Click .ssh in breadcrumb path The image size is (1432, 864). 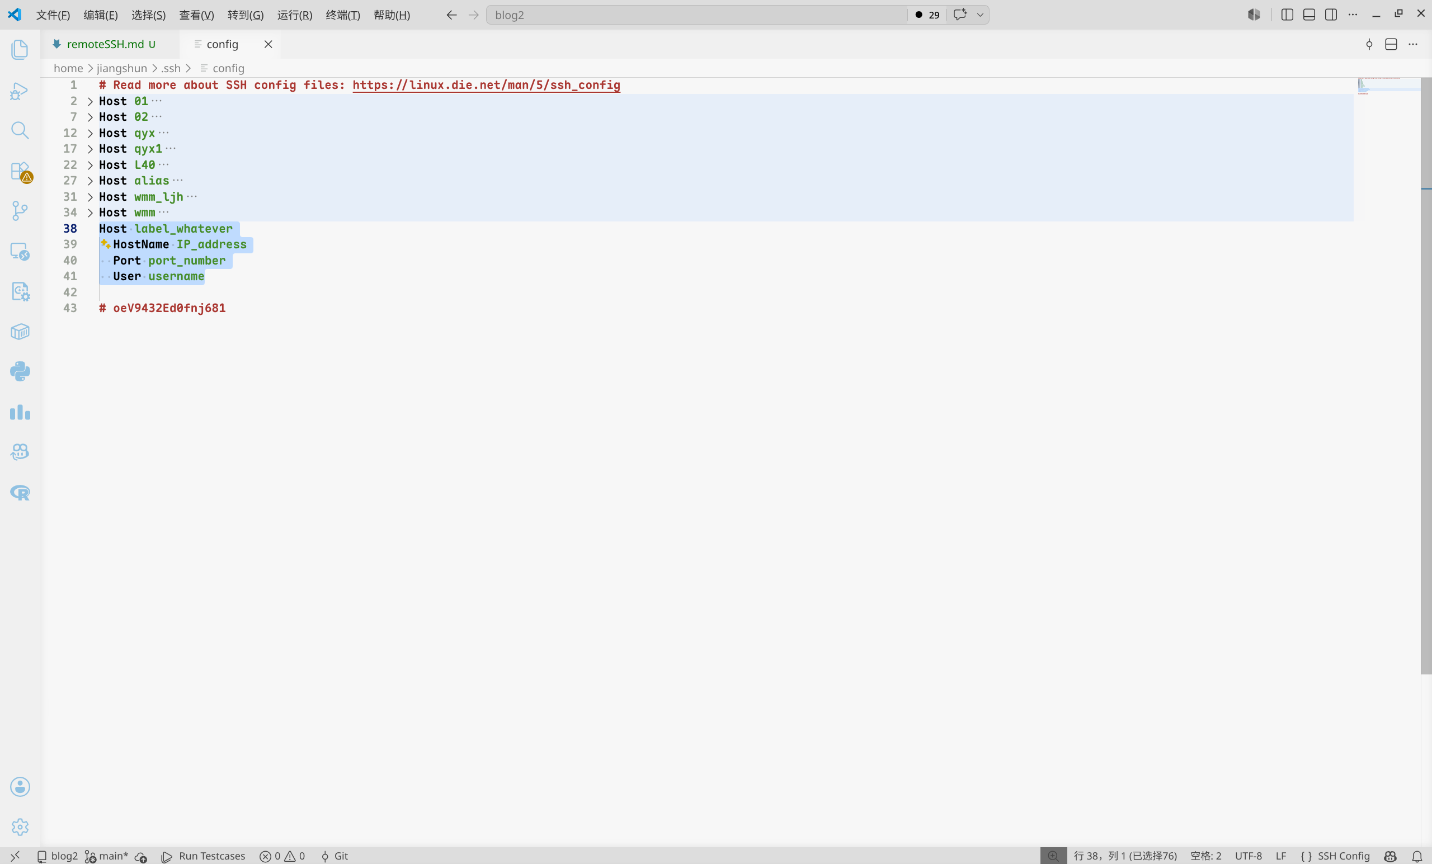[x=171, y=68]
